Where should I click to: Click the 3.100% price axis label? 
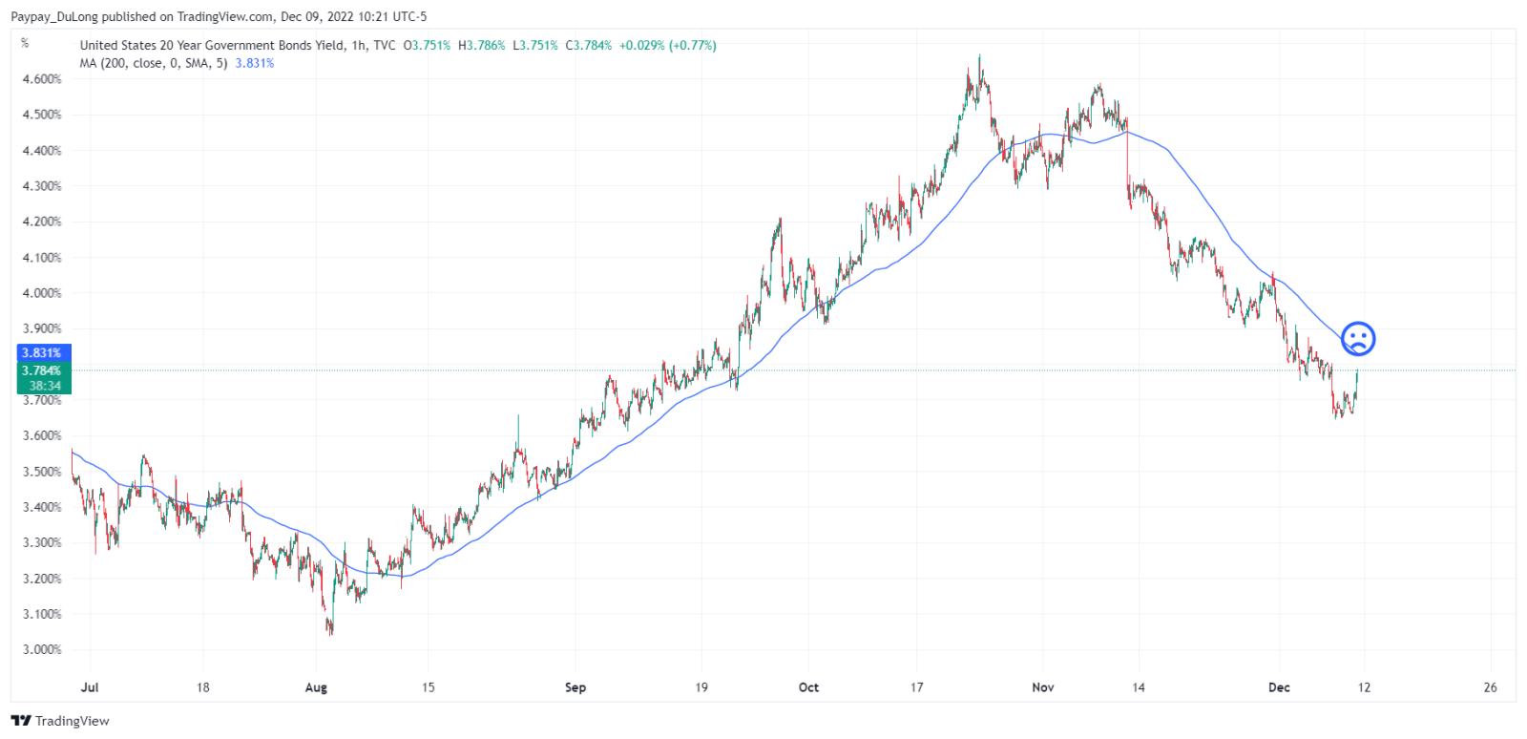tap(42, 614)
